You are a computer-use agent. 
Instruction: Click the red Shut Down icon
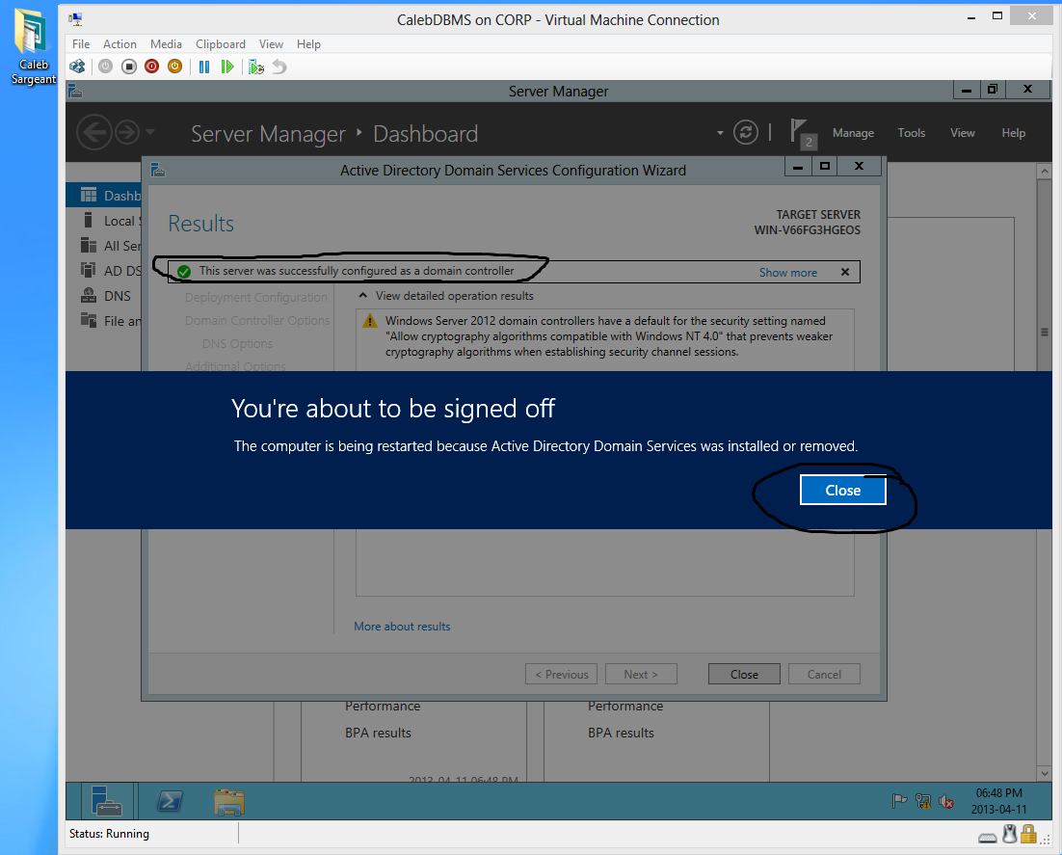tap(151, 67)
